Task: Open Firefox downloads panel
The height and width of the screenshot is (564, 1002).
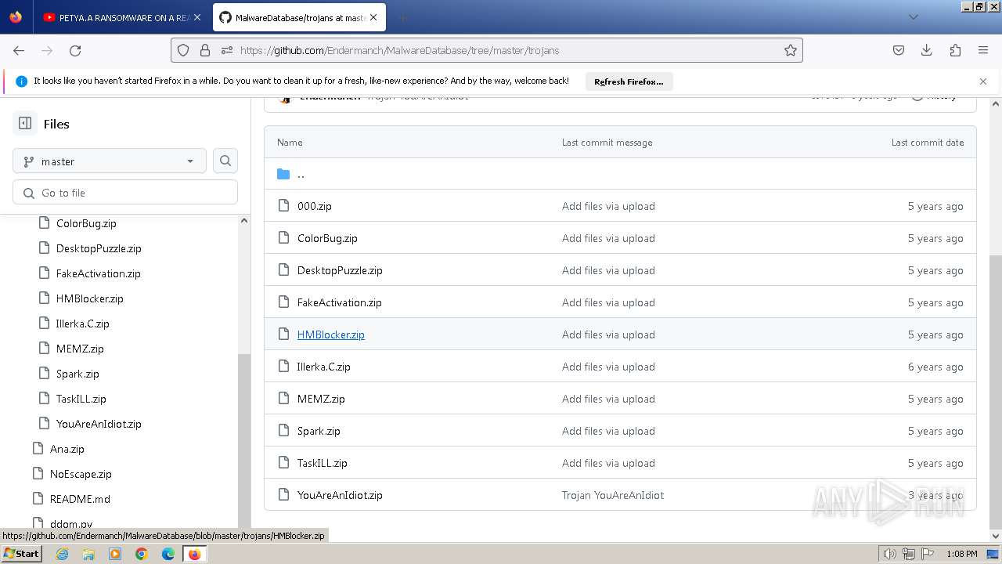Action: pos(927,50)
